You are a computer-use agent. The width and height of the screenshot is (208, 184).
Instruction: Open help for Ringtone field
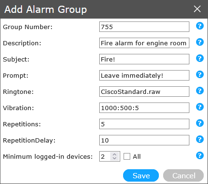200,91
